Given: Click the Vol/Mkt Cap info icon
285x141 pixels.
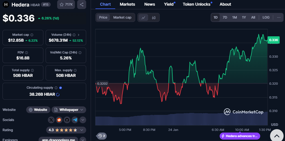Looking at the screenshot, I should tap(80, 53).
